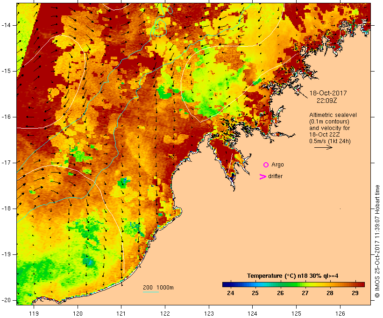Click the magenta drifter legend marker
This screenshot has width=383, height=318.
point(262,177)
